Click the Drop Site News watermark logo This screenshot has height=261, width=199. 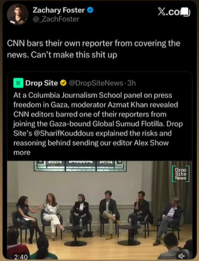point(181,174)
